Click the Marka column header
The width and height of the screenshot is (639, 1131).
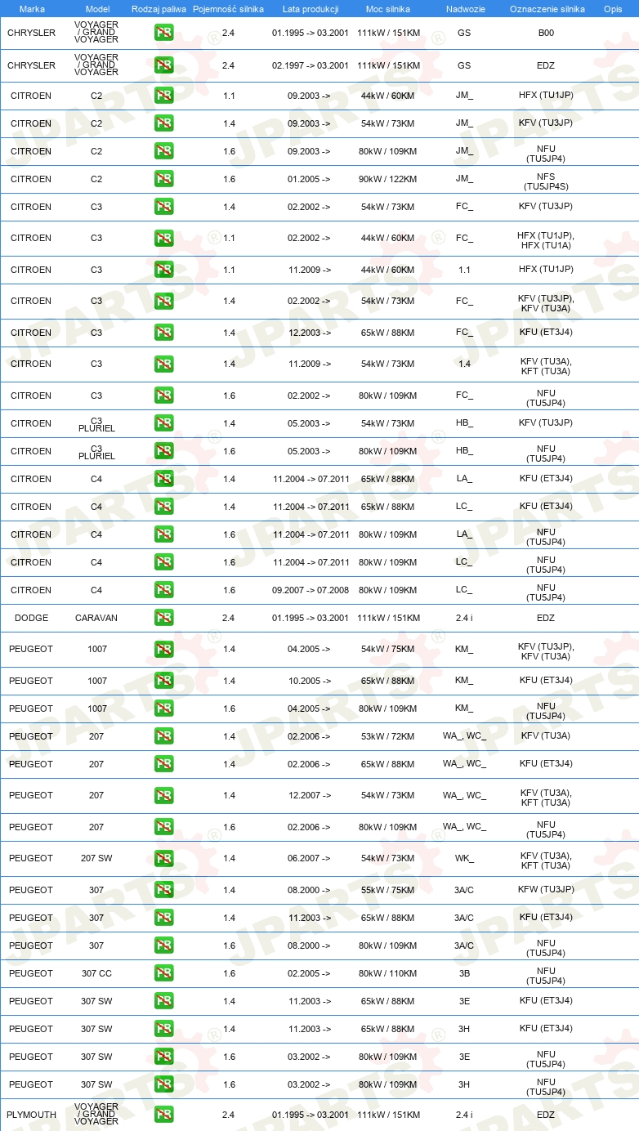pos(32,9)
